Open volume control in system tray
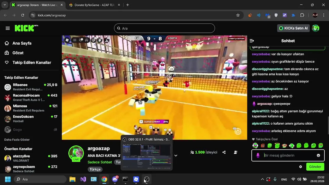The image size is (329, 185). 299,179
